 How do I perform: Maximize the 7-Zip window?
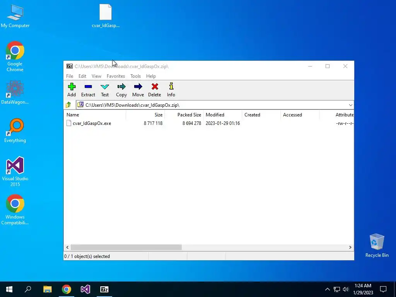tap(328, 66)
